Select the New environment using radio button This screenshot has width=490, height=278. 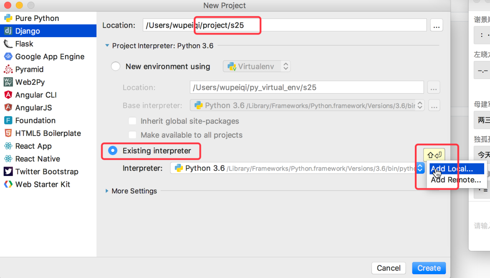click(116, 66)
